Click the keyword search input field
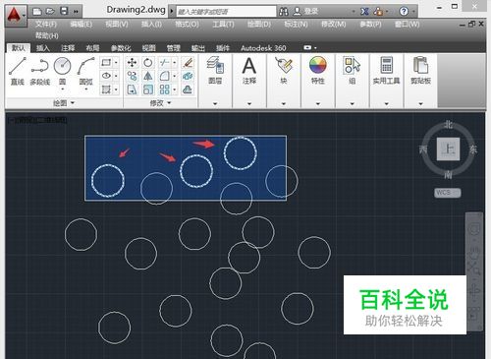Viewport: 491px width, 359px height. [226, 12]
